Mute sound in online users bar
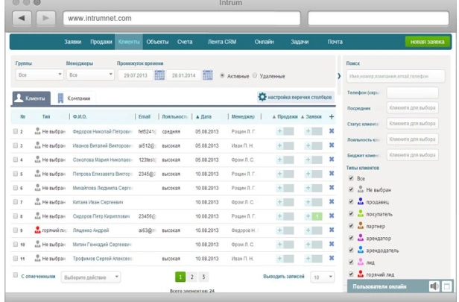The image size is (459, 302). pyautogui.click(x=434, y=286)
